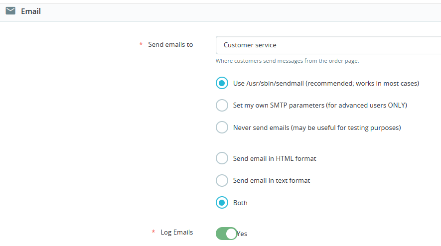The height and width of the screenshot is (246, 441).
Task: Pick the HTML format radio button
Action: click(222, 158)
